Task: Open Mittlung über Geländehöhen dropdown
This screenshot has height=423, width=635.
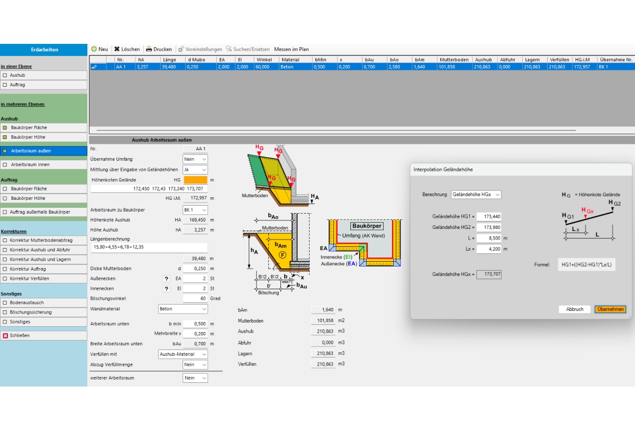Action: (x=195, y=170)
